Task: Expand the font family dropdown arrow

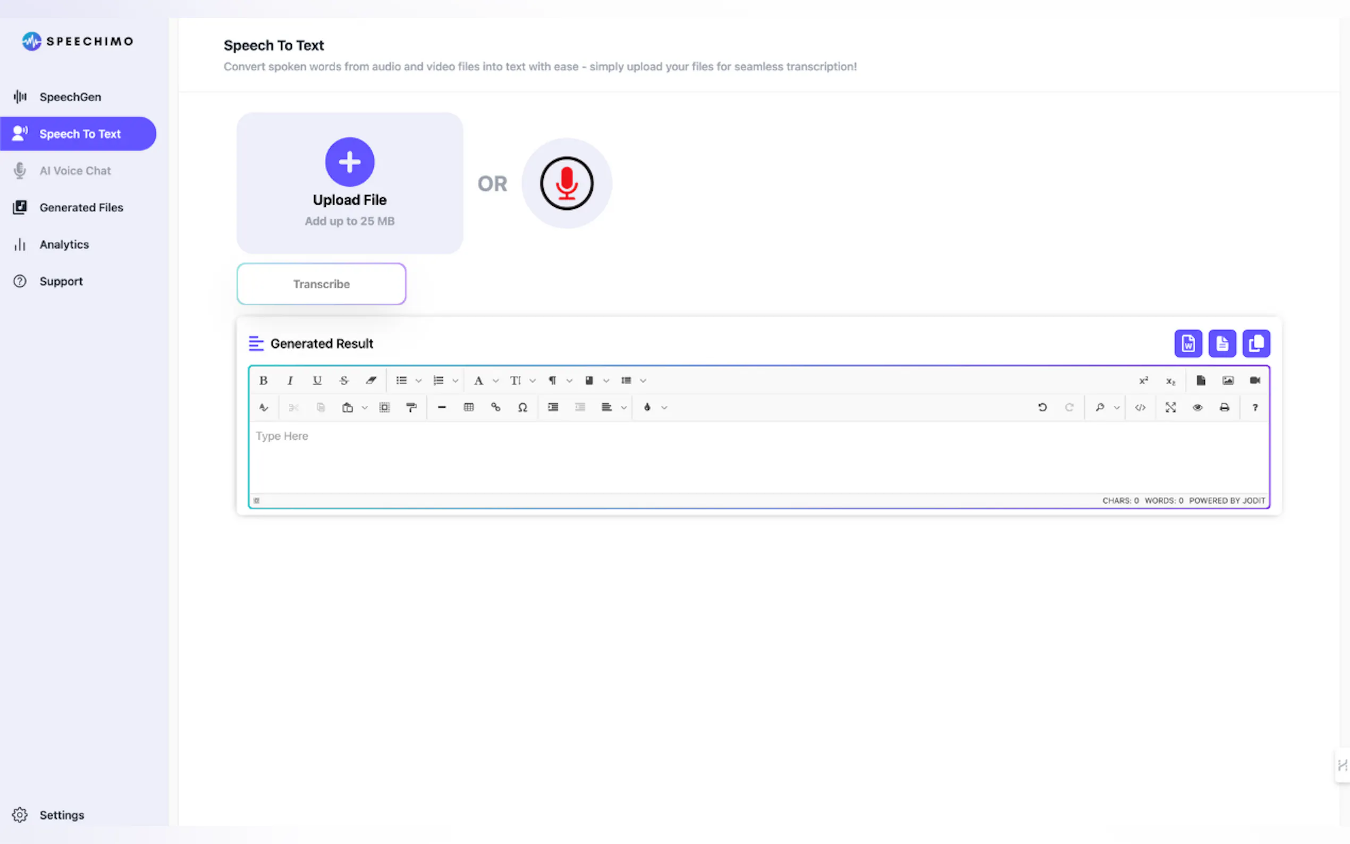Action: [x=495, y=381]
